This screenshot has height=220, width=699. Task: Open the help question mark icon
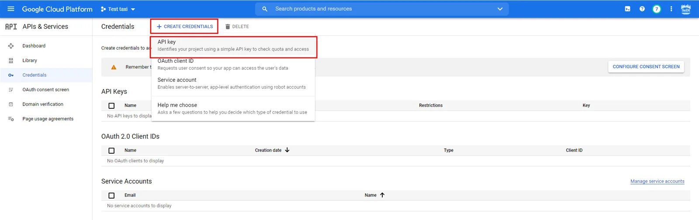[x=642, y=9]
